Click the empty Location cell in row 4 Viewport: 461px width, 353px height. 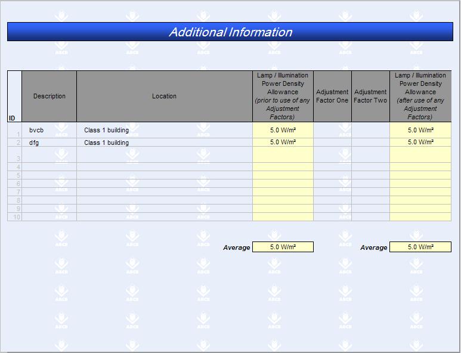tap(165, 167)
